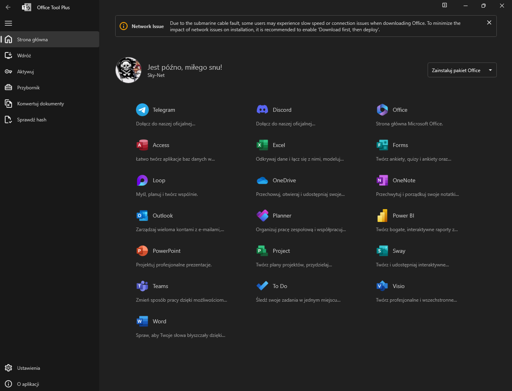Open Sprawdź hash in sidebar
The width and height of the screenshot is (512, 391).
[x=50, y=119]
